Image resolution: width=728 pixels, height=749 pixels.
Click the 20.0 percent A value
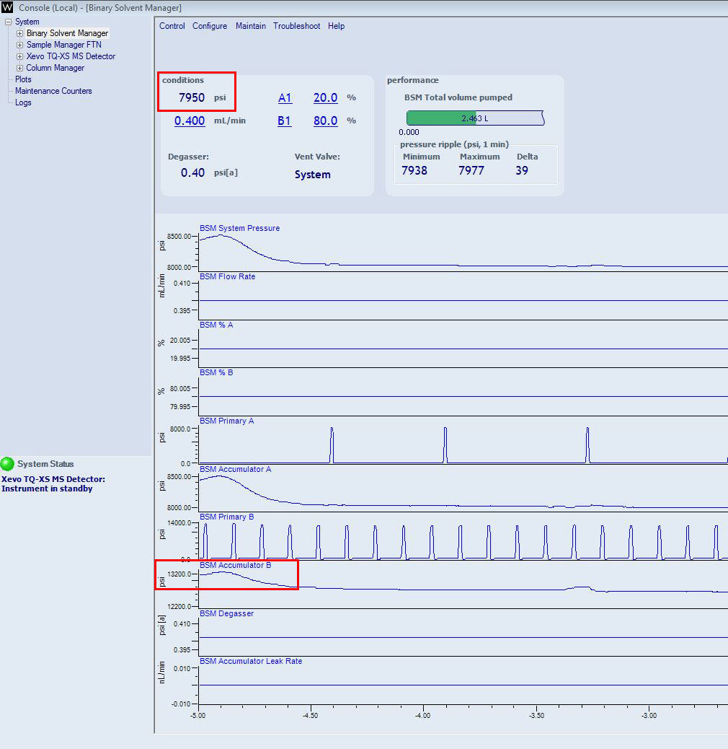click(x=325, y=97)
